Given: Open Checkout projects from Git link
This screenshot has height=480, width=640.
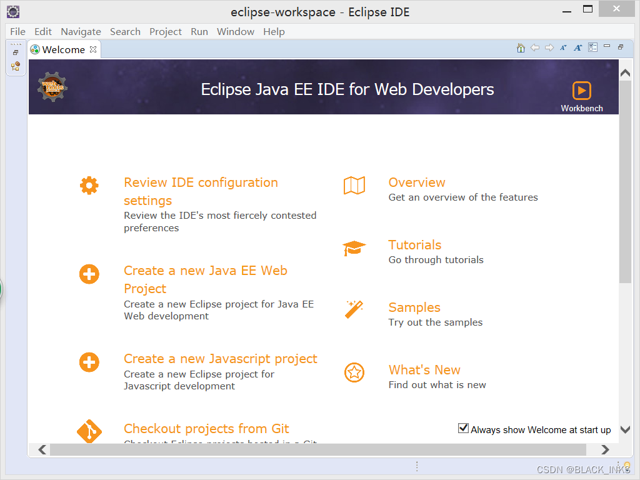Looking at the screenshot, I should (x=206, y=429).
